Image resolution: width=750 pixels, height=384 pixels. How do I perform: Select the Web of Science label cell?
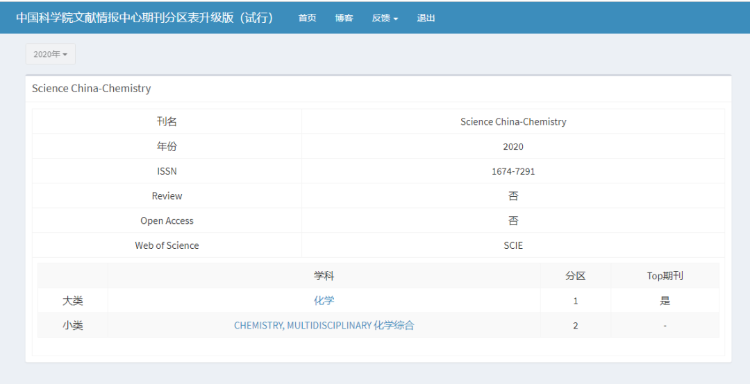[x=167, y=245]
